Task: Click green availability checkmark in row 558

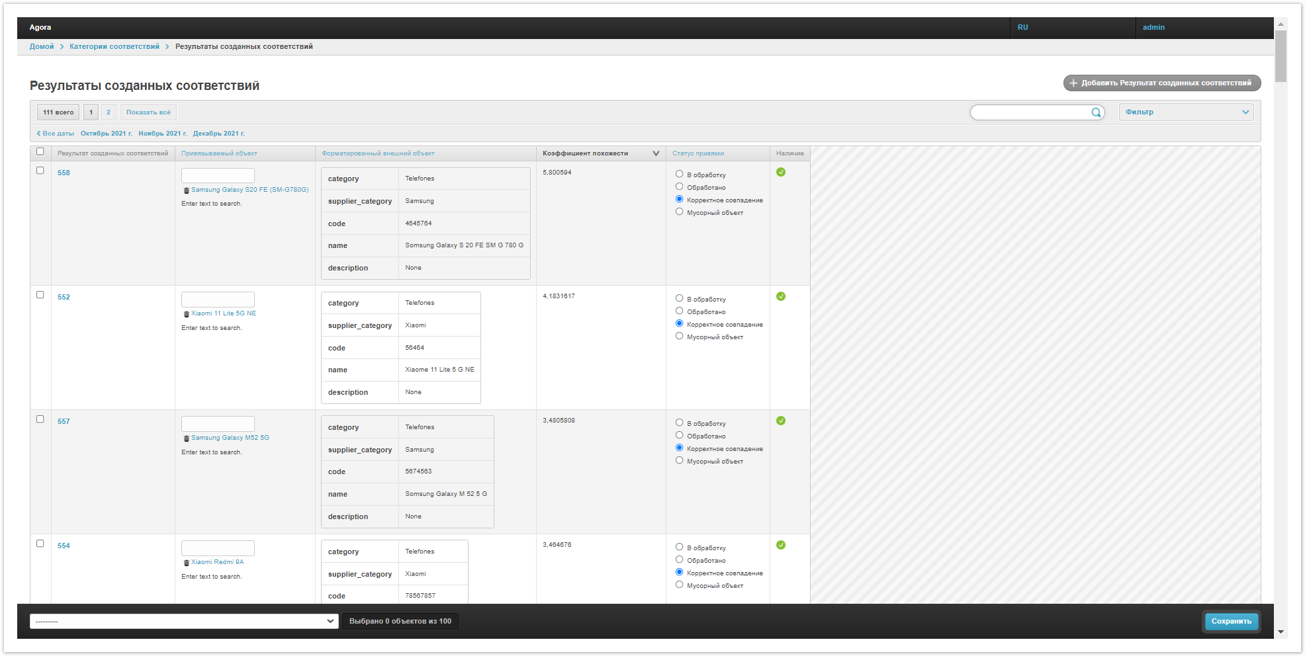Action: point(781,172)
